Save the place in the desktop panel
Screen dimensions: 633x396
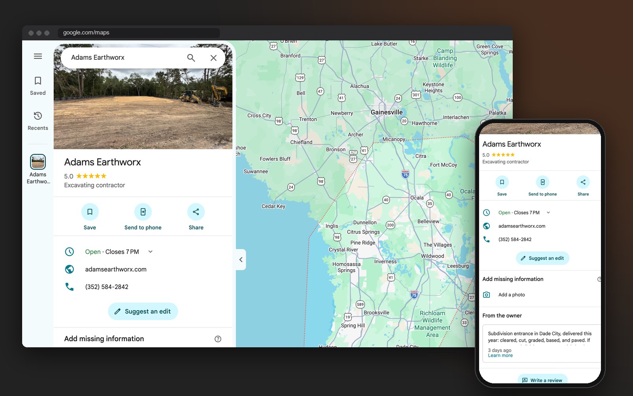90,217
